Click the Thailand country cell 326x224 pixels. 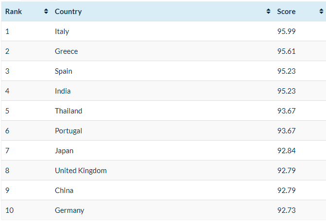(69, 111)
